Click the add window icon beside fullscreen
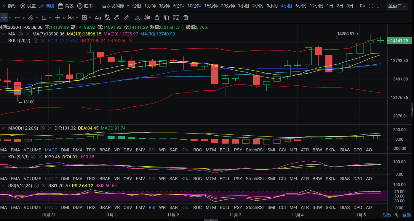Image resolution: width=414 pixels, height=221 pixels. [379, 6]
